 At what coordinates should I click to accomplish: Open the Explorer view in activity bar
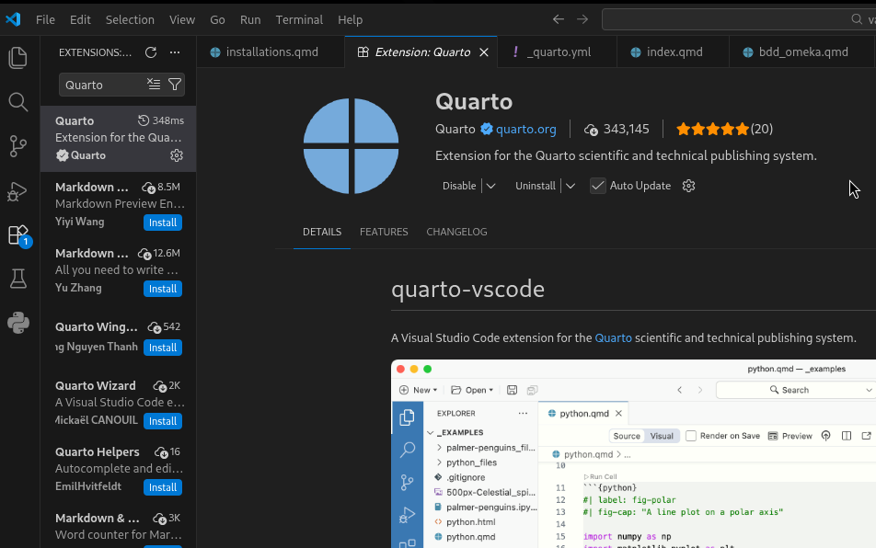point(17,58)
